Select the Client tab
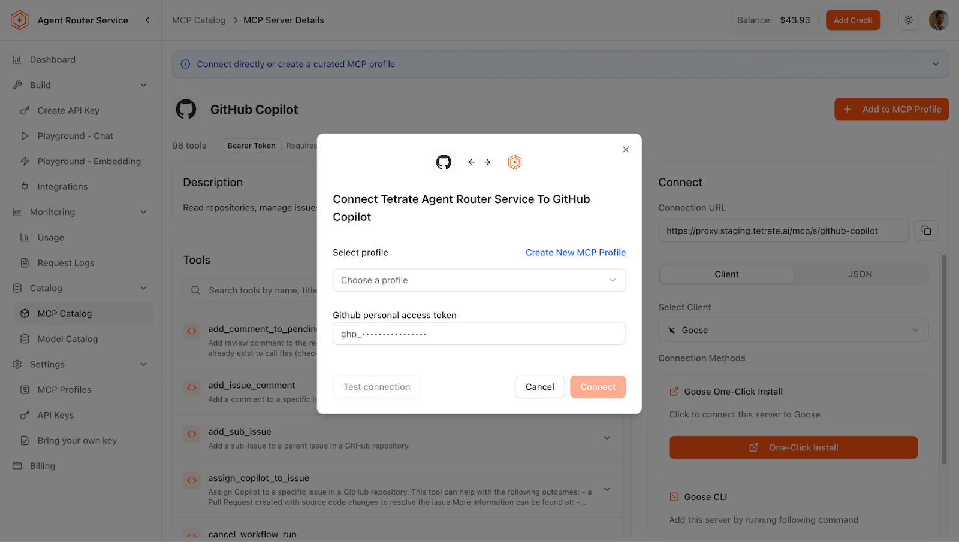 [x=726, y=274]
